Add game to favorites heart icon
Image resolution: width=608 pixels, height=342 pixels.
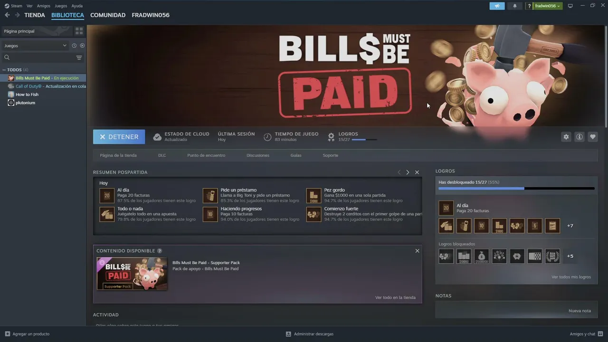592,137
